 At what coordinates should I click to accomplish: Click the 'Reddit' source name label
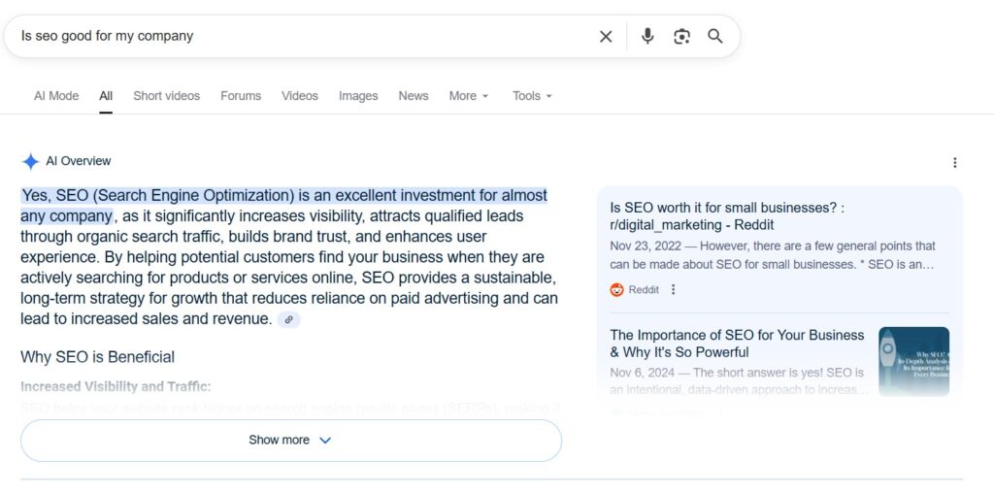pyautogui.click(x=644, y=290)
